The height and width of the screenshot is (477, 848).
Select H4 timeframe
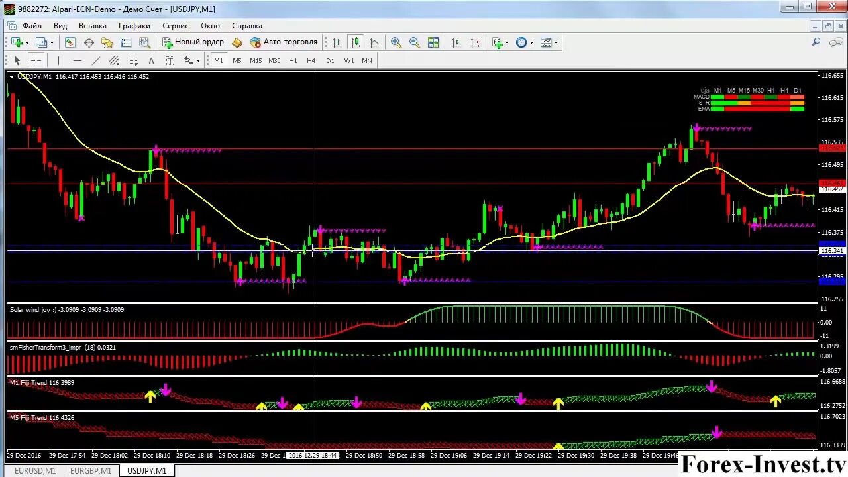pyautogui.click(x=311, y=60)
